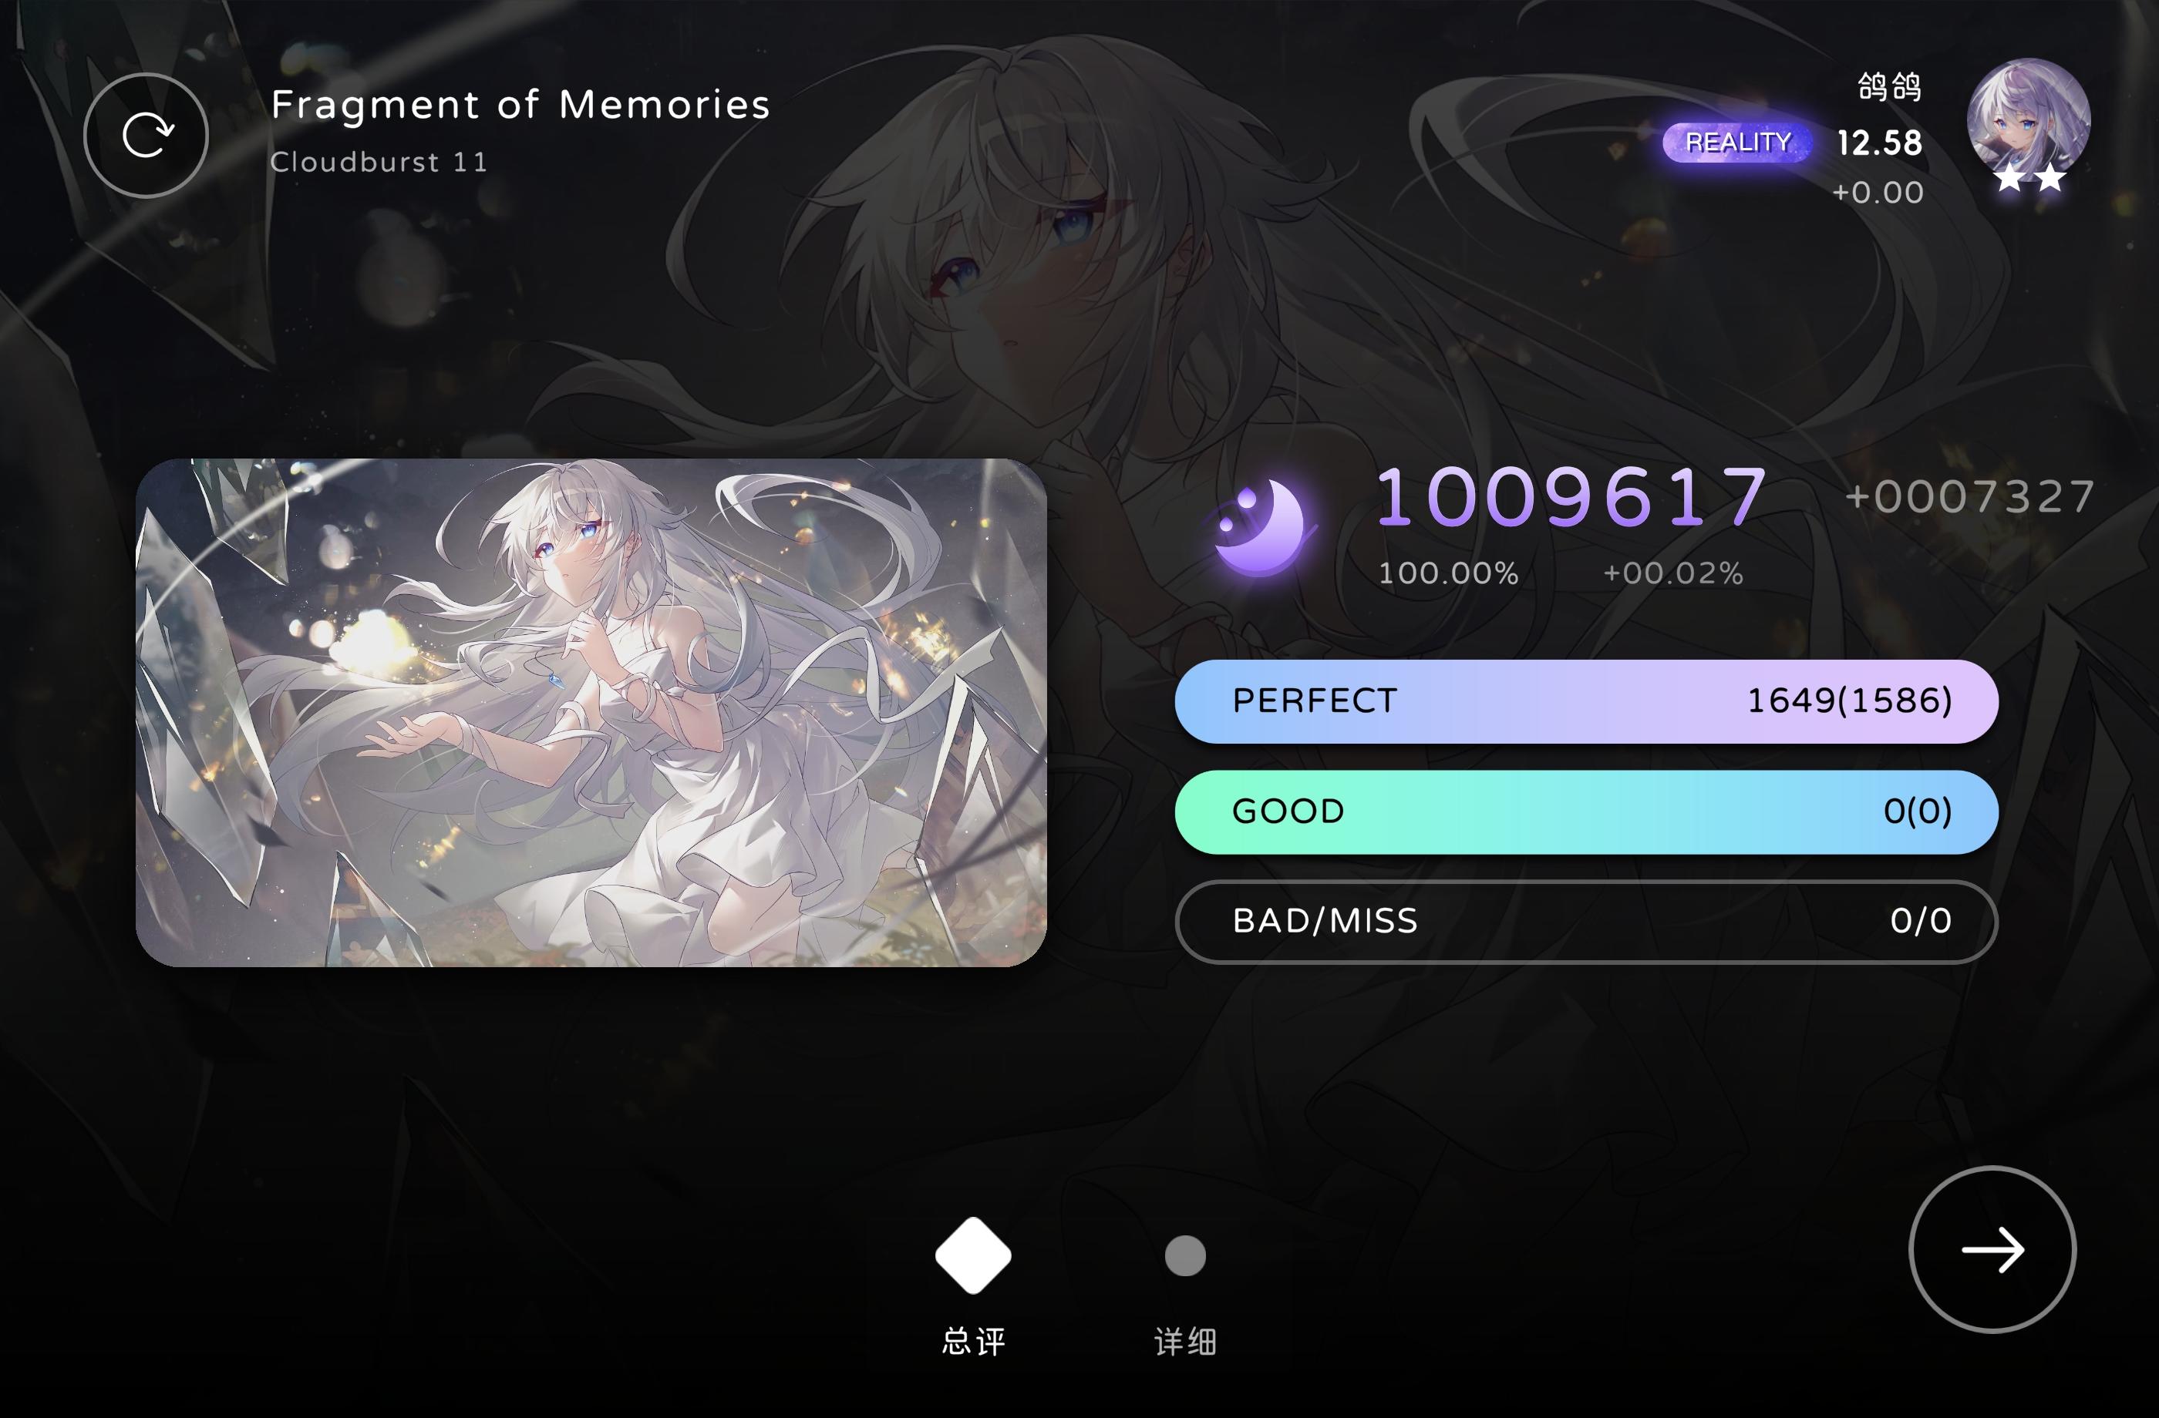Click the 12.58 rating value
The height and width of the screenshot is (1418, 2159).
pyautogui.click(x=1878, y=143)
